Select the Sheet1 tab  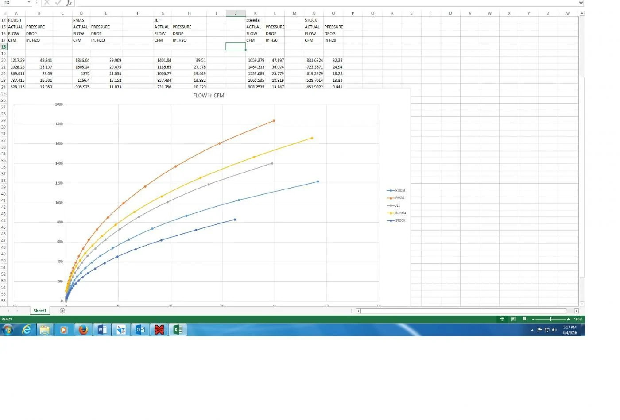40,311
